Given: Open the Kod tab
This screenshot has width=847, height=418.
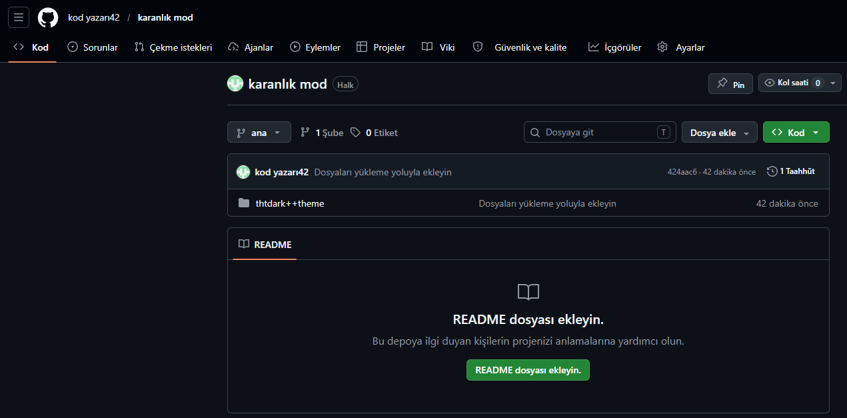Looking at the screenshot, I should [x=32, y=47].
